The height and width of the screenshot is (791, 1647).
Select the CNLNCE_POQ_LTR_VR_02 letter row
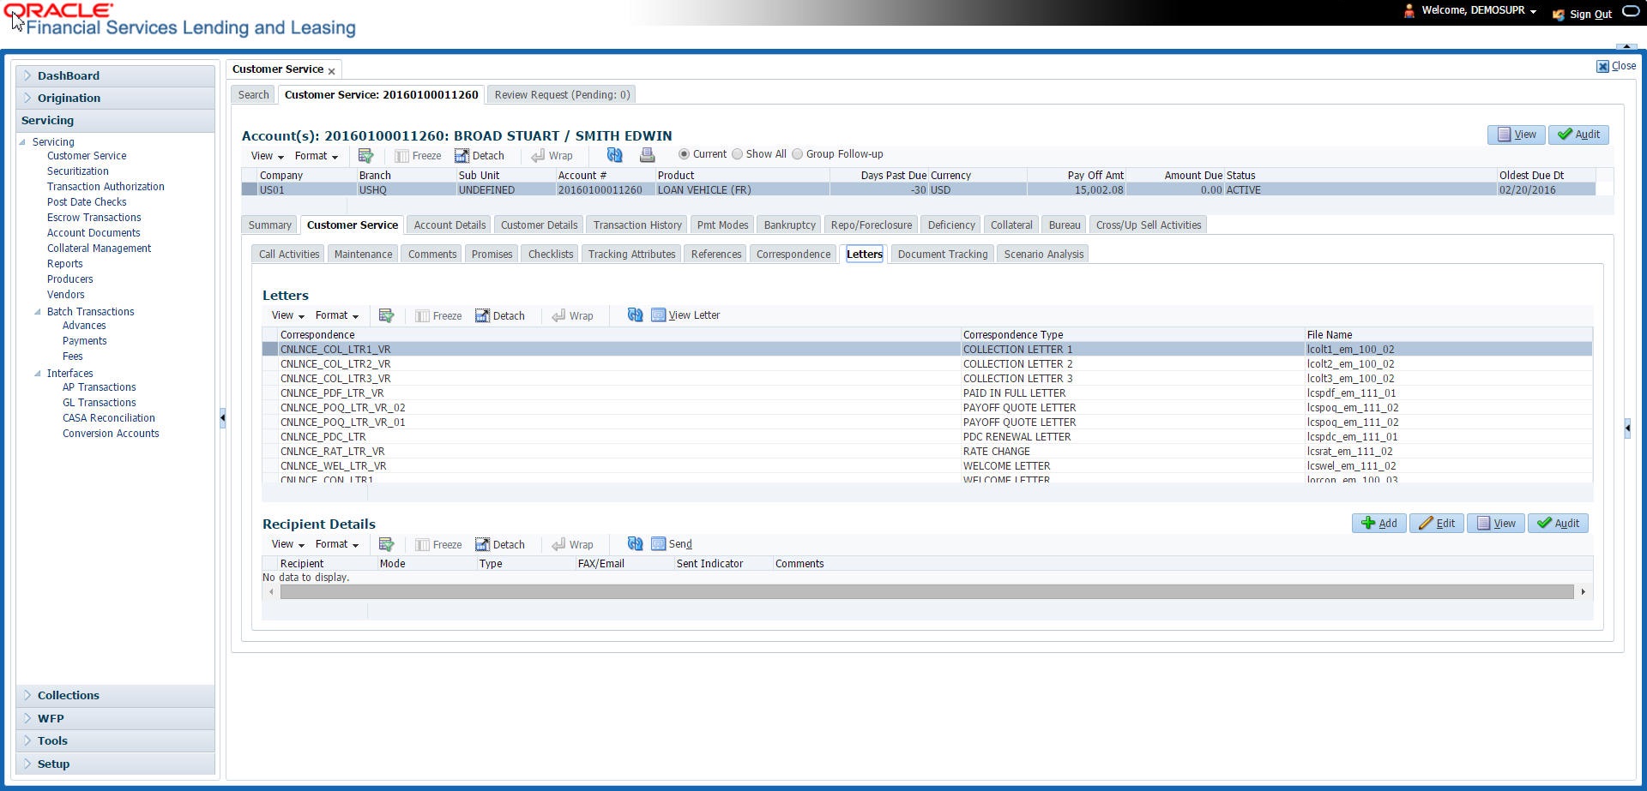point(926,408)
